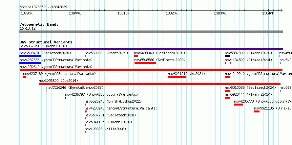Click the red mark under nsv4238946
The width and height of the screenshot is (292, 145).
86,111
